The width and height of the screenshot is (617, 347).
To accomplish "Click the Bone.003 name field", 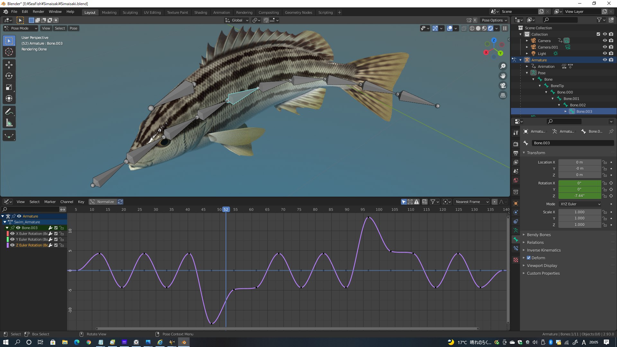I will (x=573, y=143).
